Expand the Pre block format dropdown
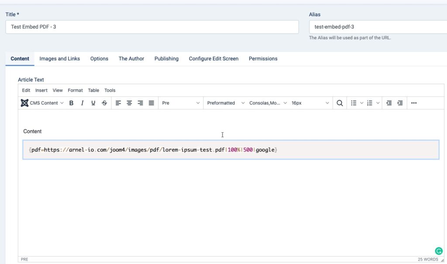Screen dimensions: 447x264 (181, 103)
